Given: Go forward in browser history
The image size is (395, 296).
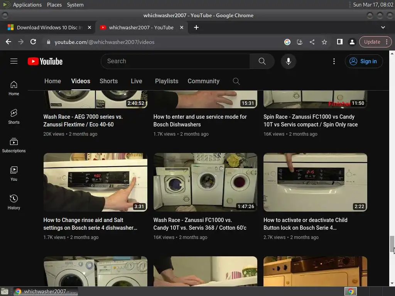Looking at the screenshot, I should pos(21,42).
